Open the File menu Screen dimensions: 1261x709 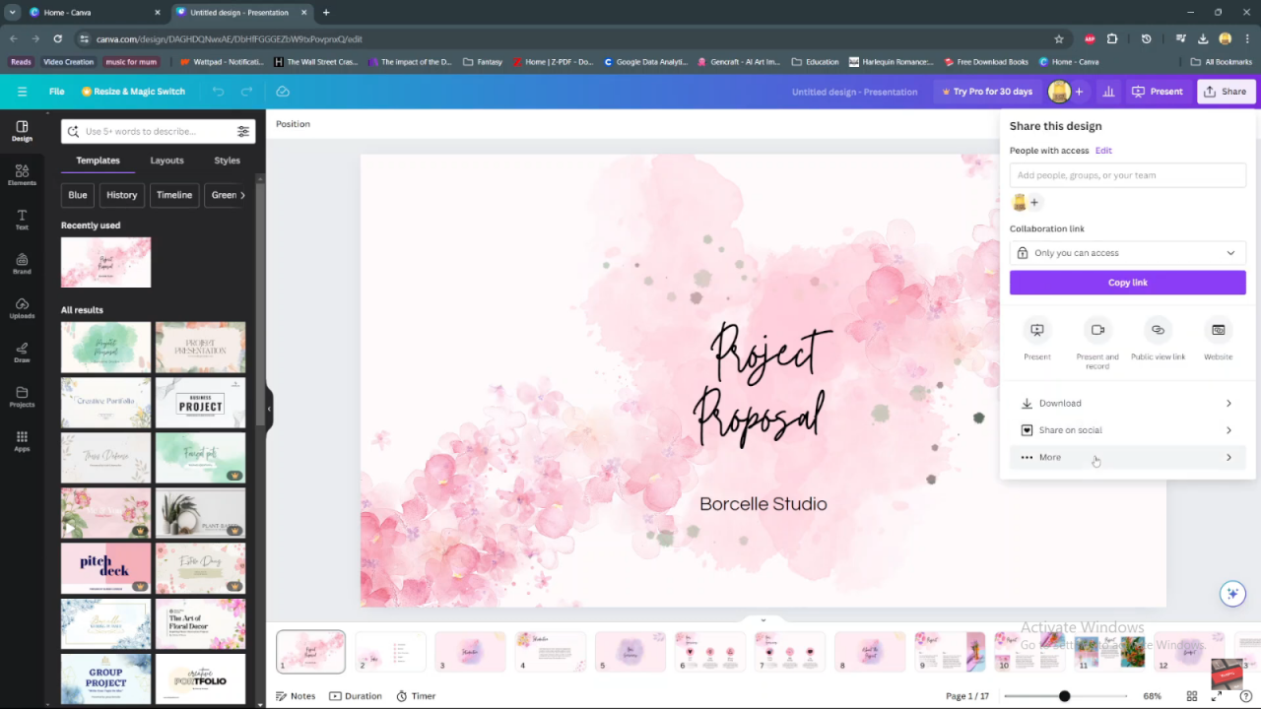tap(57, 92)
